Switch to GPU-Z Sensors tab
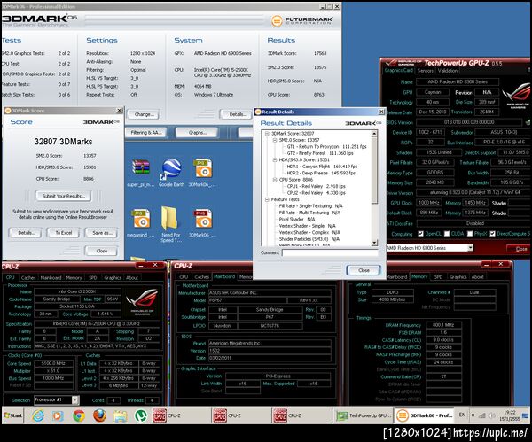This screenshot has height=442, width=532. 425,71
